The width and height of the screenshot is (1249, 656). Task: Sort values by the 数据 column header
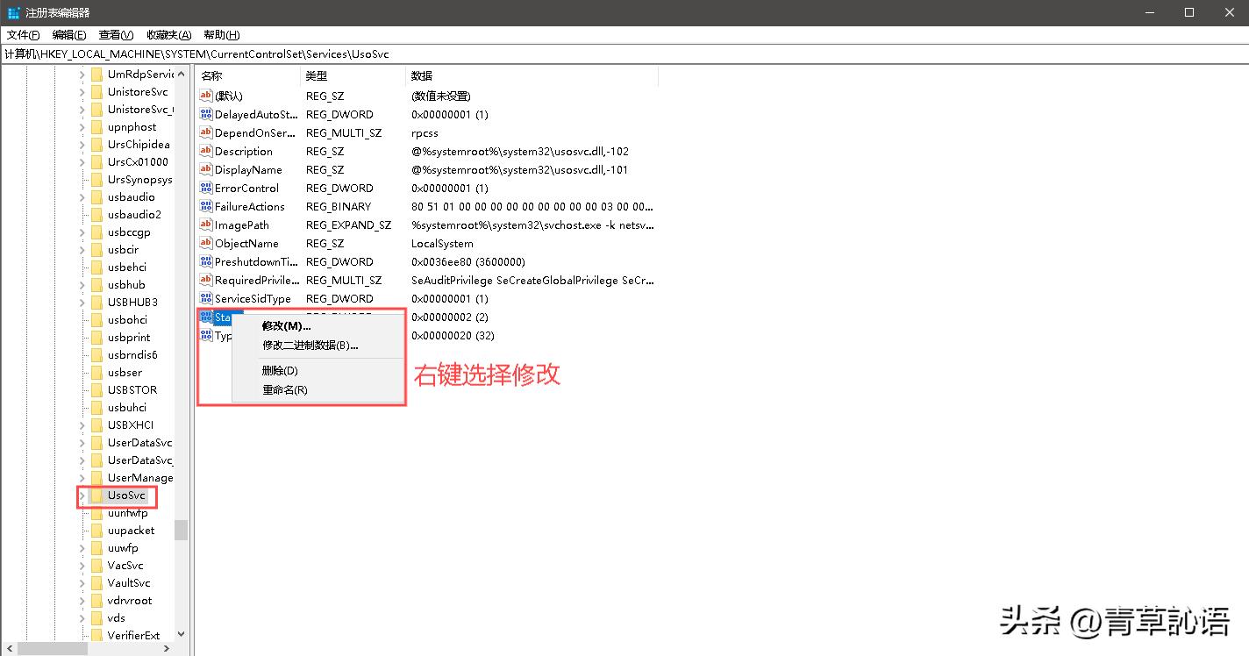pos(532,76)
